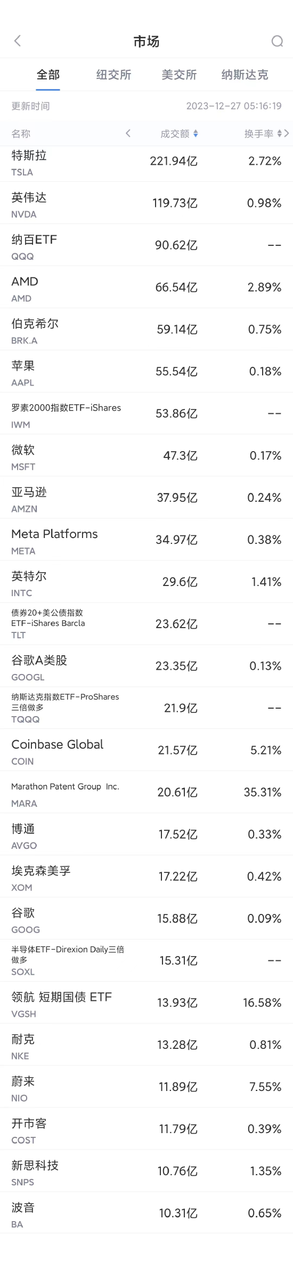Click the 名称 column header

[21, 134]
